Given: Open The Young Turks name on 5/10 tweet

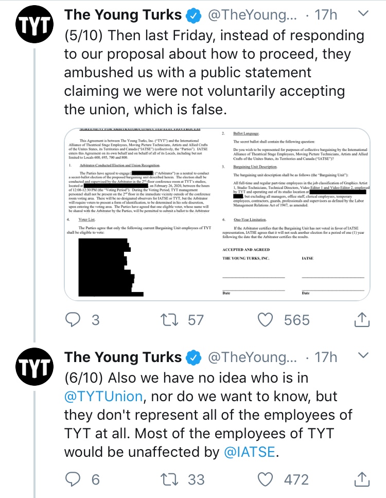Looking at the screenshot, I should [123, 15].
